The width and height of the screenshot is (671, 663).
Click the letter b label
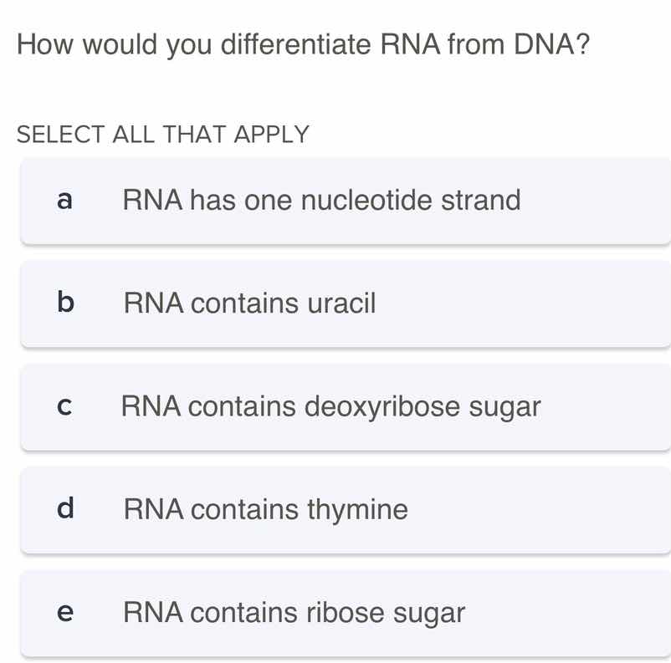point(65,303)
